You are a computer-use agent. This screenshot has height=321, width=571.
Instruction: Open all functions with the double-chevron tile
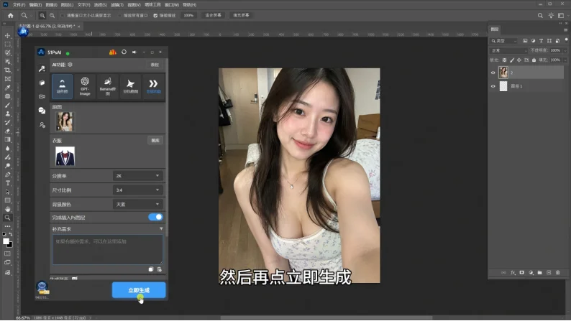point(153,86)
